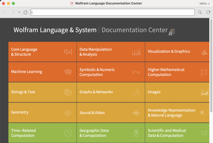
Task: Open Time-Related Computation section
Action: [42, 133]
